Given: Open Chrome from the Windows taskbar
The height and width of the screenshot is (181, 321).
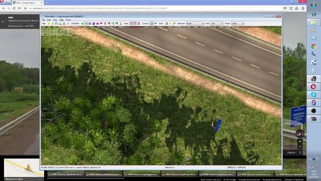Looking at the screenshot, I should point(313,47).
